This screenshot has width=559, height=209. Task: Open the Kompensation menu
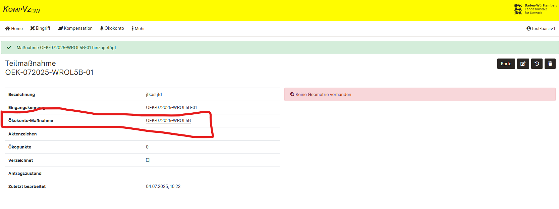pyautogui.click(x=75, y=28)
